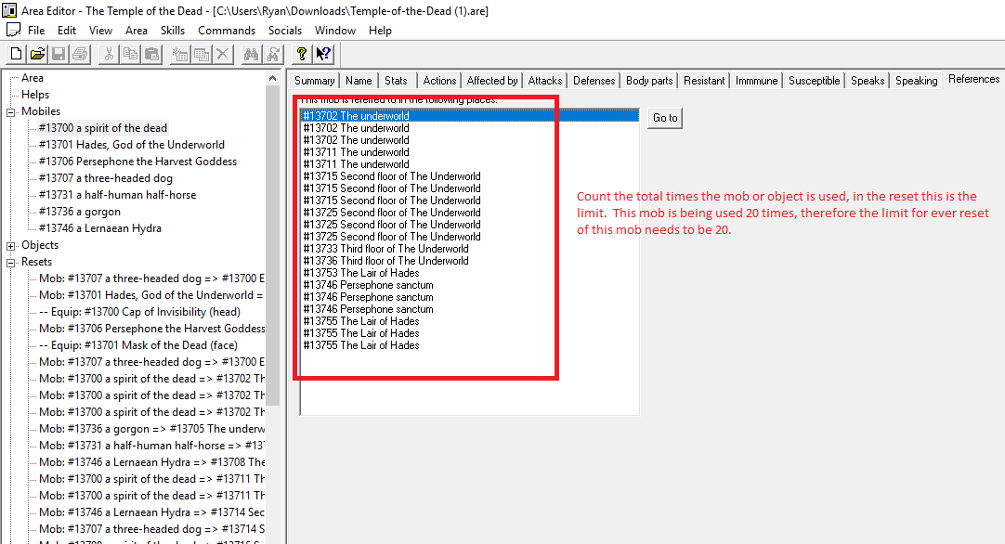Open the Body parts tab
1005x544 pixels.
click(x=649, y=81)
